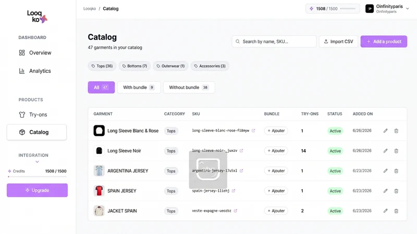
Task: Delete the Long Sleeve Noir garment
Action: pos(396,151)
